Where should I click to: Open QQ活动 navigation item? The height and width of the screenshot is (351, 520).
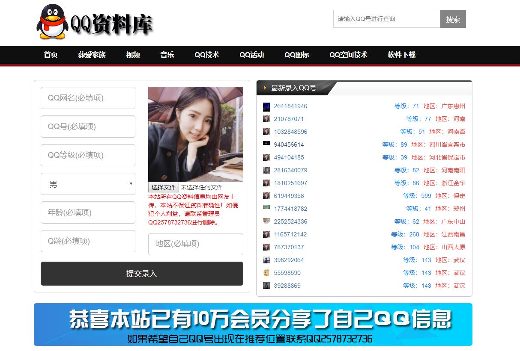[x=252, y=55]
